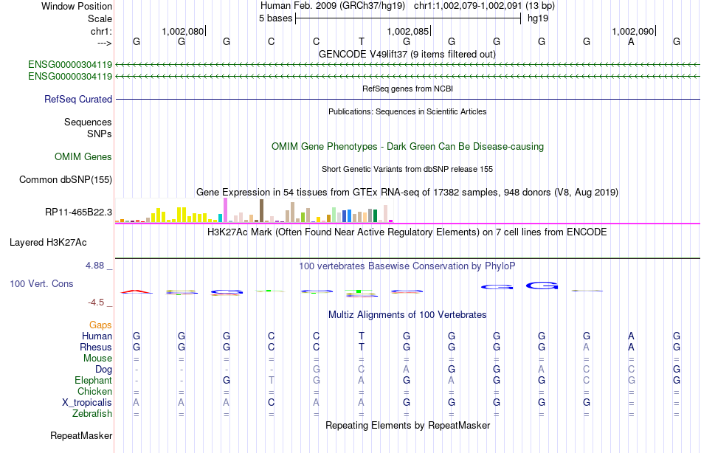Click the SNPs track label
The image size is (701, 453).
point(100,134)
